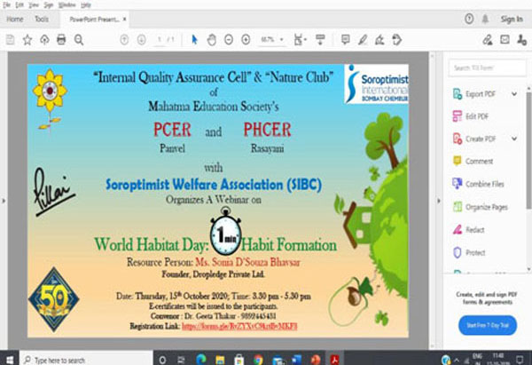The height and width of the screenshot is (365, 532).
Task: Expand Export PDF options chevron
Action: [514, 94]
